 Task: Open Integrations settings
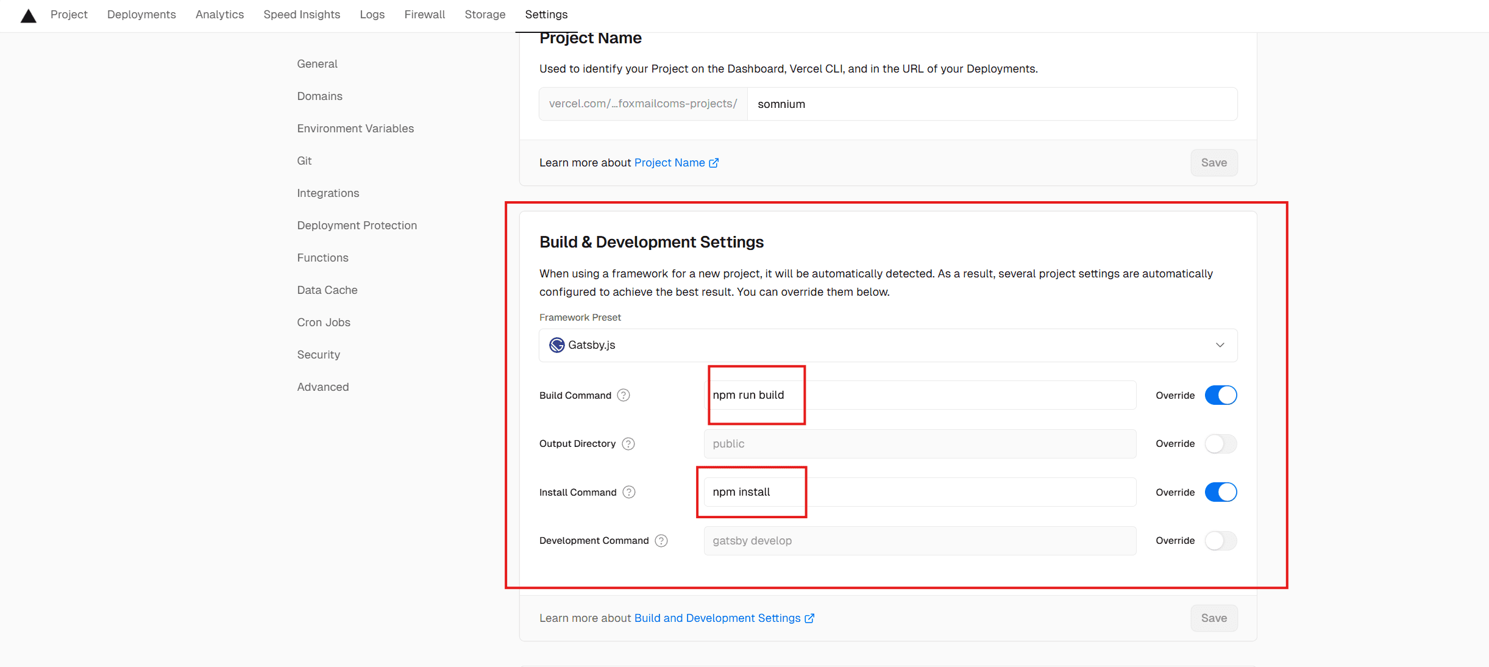(328, 193)
